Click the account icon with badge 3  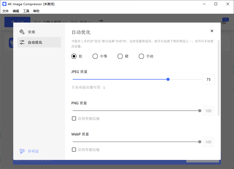coord(224,22)
